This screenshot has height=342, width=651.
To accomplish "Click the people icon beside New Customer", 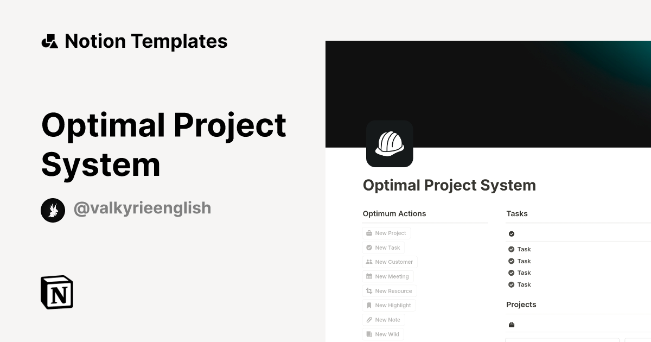I will pos(368,262).
